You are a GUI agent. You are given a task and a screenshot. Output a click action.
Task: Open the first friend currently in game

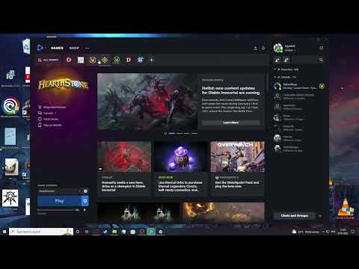(298, 86)
